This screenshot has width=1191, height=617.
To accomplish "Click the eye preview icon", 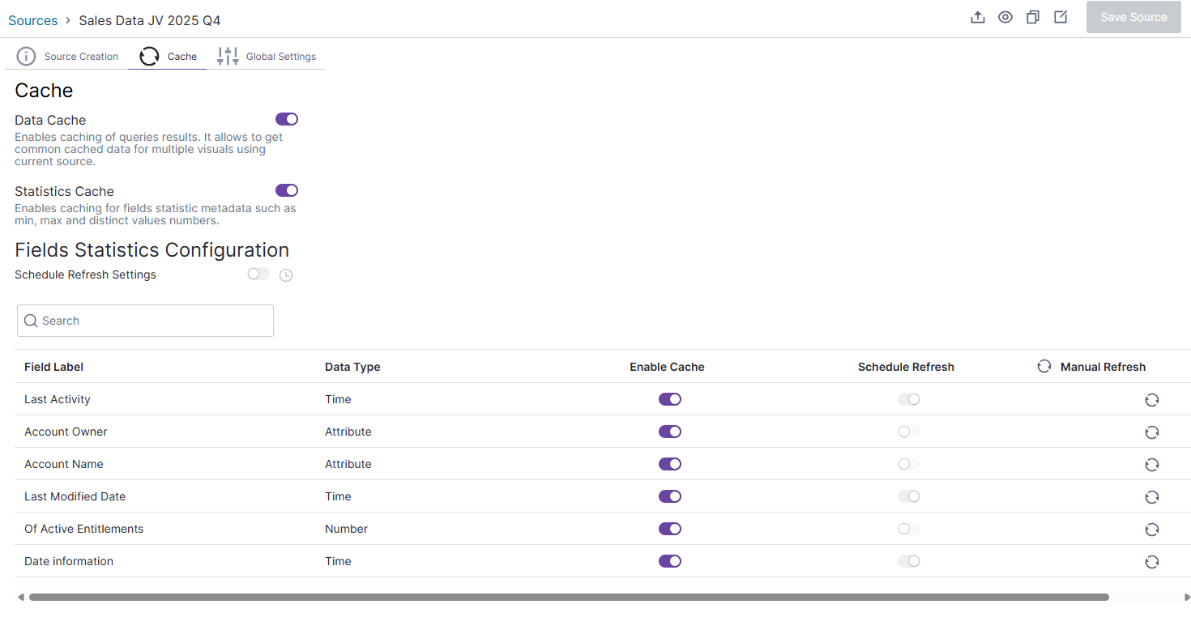I will pyautogui.click(x=1005, y=17).
